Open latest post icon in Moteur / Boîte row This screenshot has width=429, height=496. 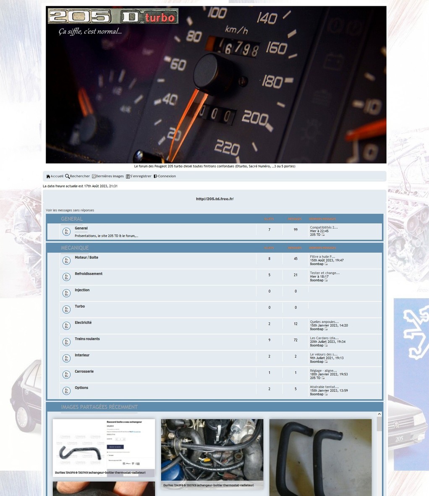(x=326, y=264)
